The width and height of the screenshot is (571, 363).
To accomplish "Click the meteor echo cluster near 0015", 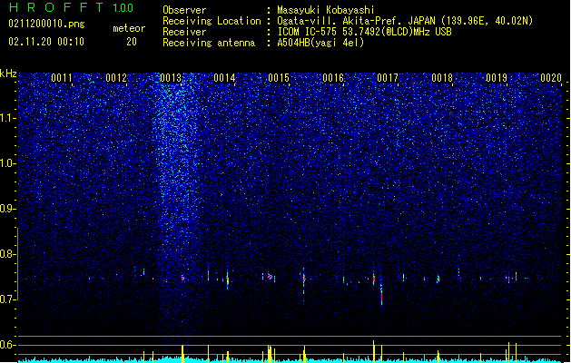I will 270,277.
